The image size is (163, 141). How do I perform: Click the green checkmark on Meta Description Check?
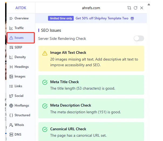click(x=45, y=106)
